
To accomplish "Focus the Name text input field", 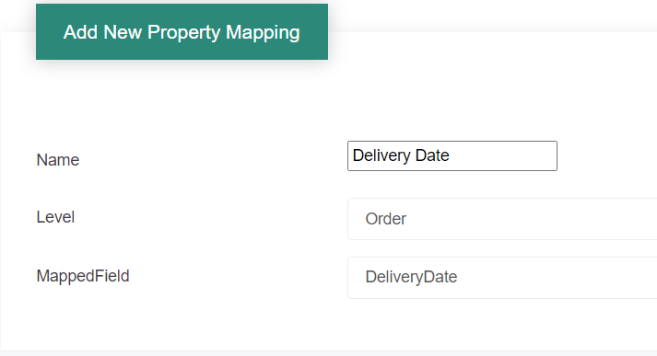I will pos(452,155).
